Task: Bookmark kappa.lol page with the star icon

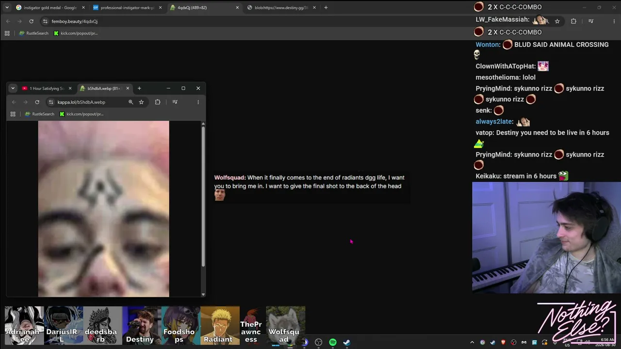Action: pyautogui.click(x=141, y=102)
